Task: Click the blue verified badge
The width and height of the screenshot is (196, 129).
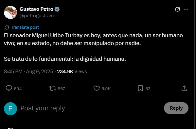Action: coord(57,9)
